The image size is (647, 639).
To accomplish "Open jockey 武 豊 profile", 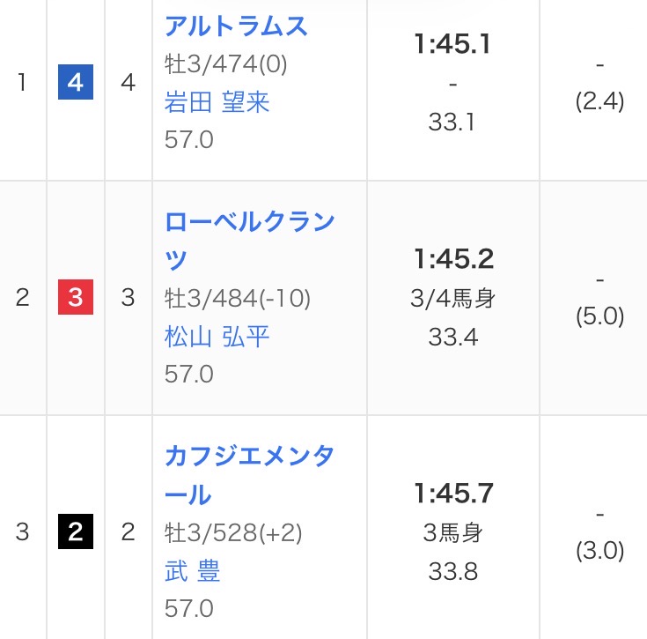I will click(193, 571).
